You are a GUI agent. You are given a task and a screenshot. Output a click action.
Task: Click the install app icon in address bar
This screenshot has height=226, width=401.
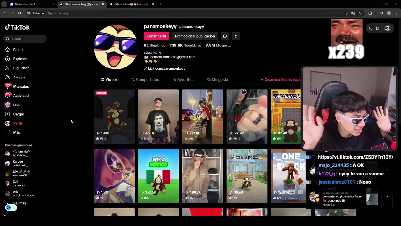(346, 13)
